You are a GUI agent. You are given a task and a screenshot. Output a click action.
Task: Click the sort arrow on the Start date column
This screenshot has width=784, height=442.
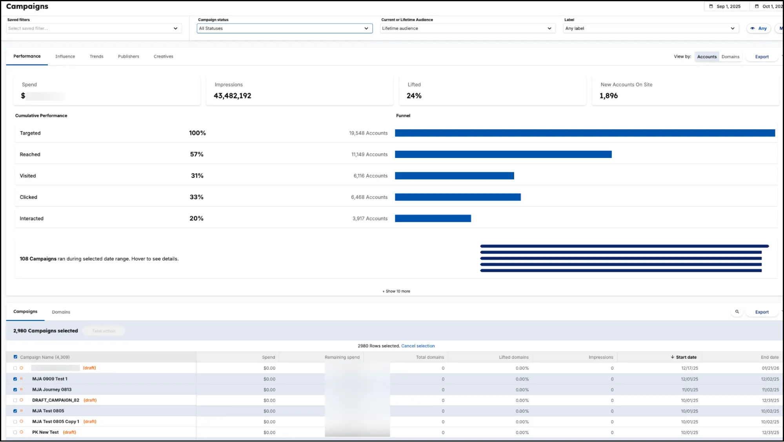672,357
